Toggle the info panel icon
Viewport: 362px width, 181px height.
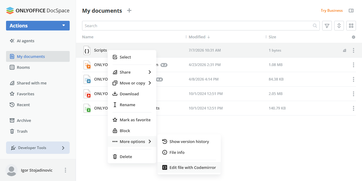tap(351, 11)
